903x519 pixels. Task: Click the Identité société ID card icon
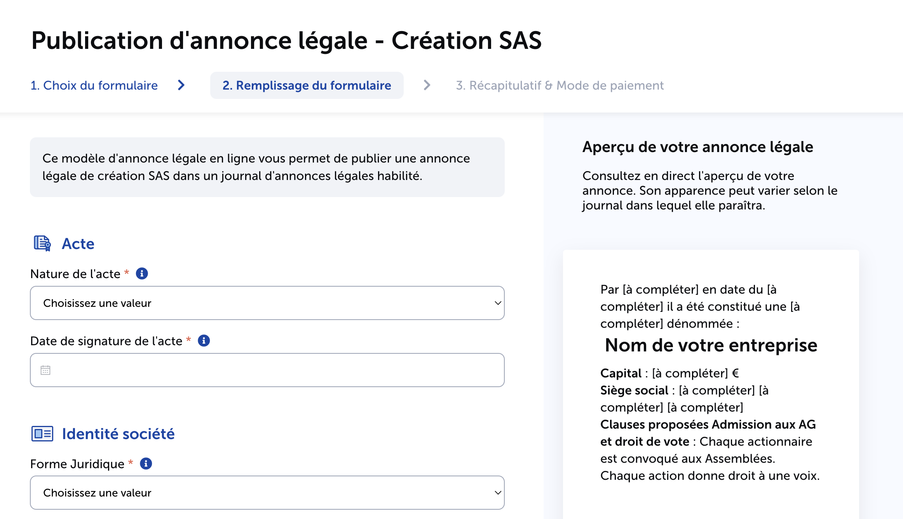point(42,434)
